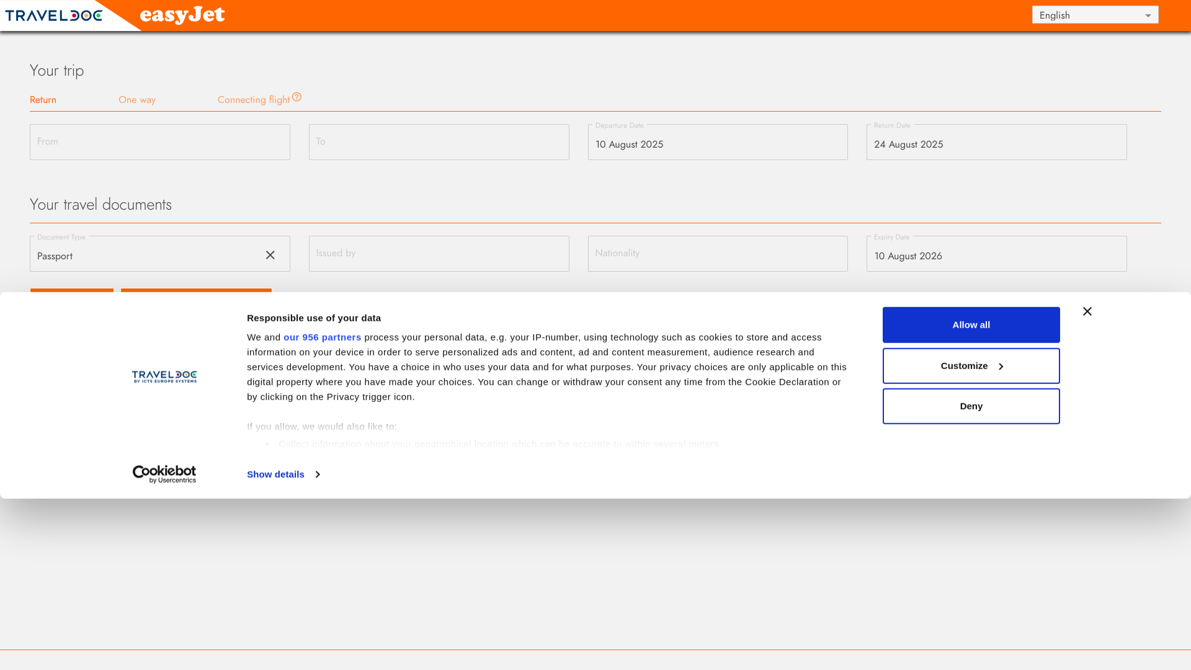Select the Return trip tab
Image resolution: width=1191 pixels, height=670 pixels.
click(43, 100)
